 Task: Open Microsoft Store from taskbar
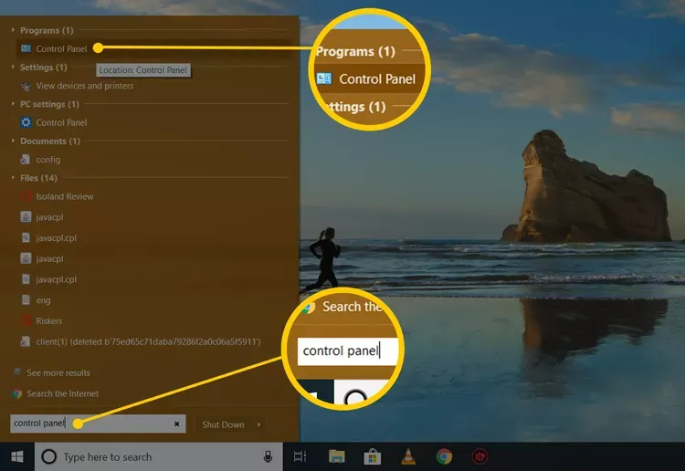372,456
